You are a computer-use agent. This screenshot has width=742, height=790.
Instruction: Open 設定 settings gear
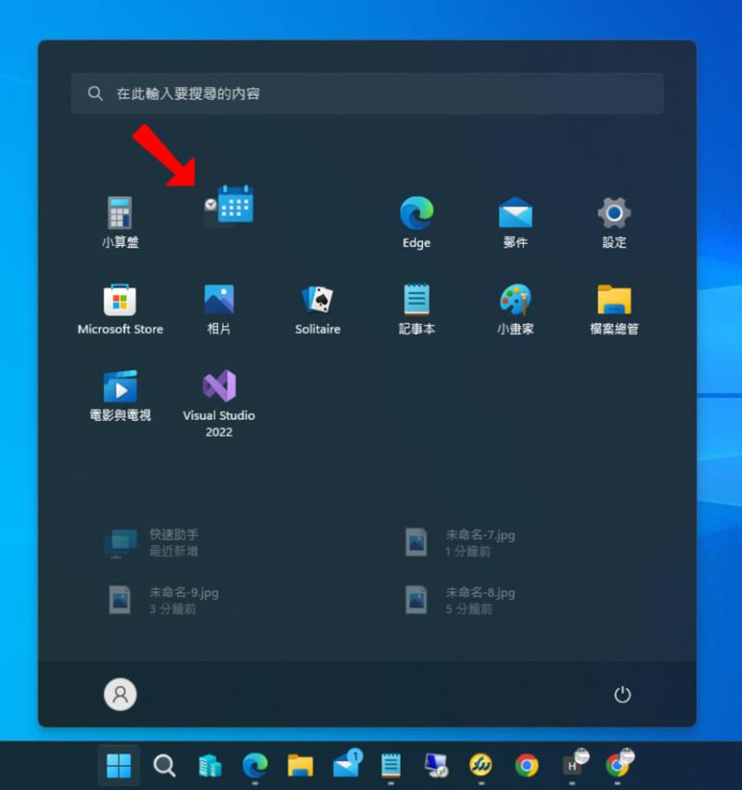[614, 223]
